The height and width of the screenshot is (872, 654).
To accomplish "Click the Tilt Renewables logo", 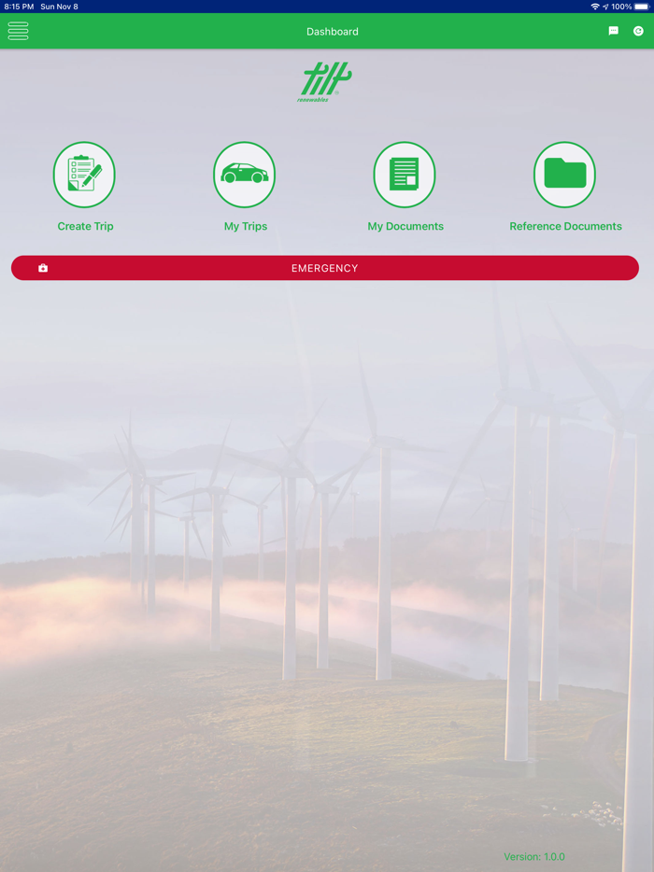I will 324,82.
